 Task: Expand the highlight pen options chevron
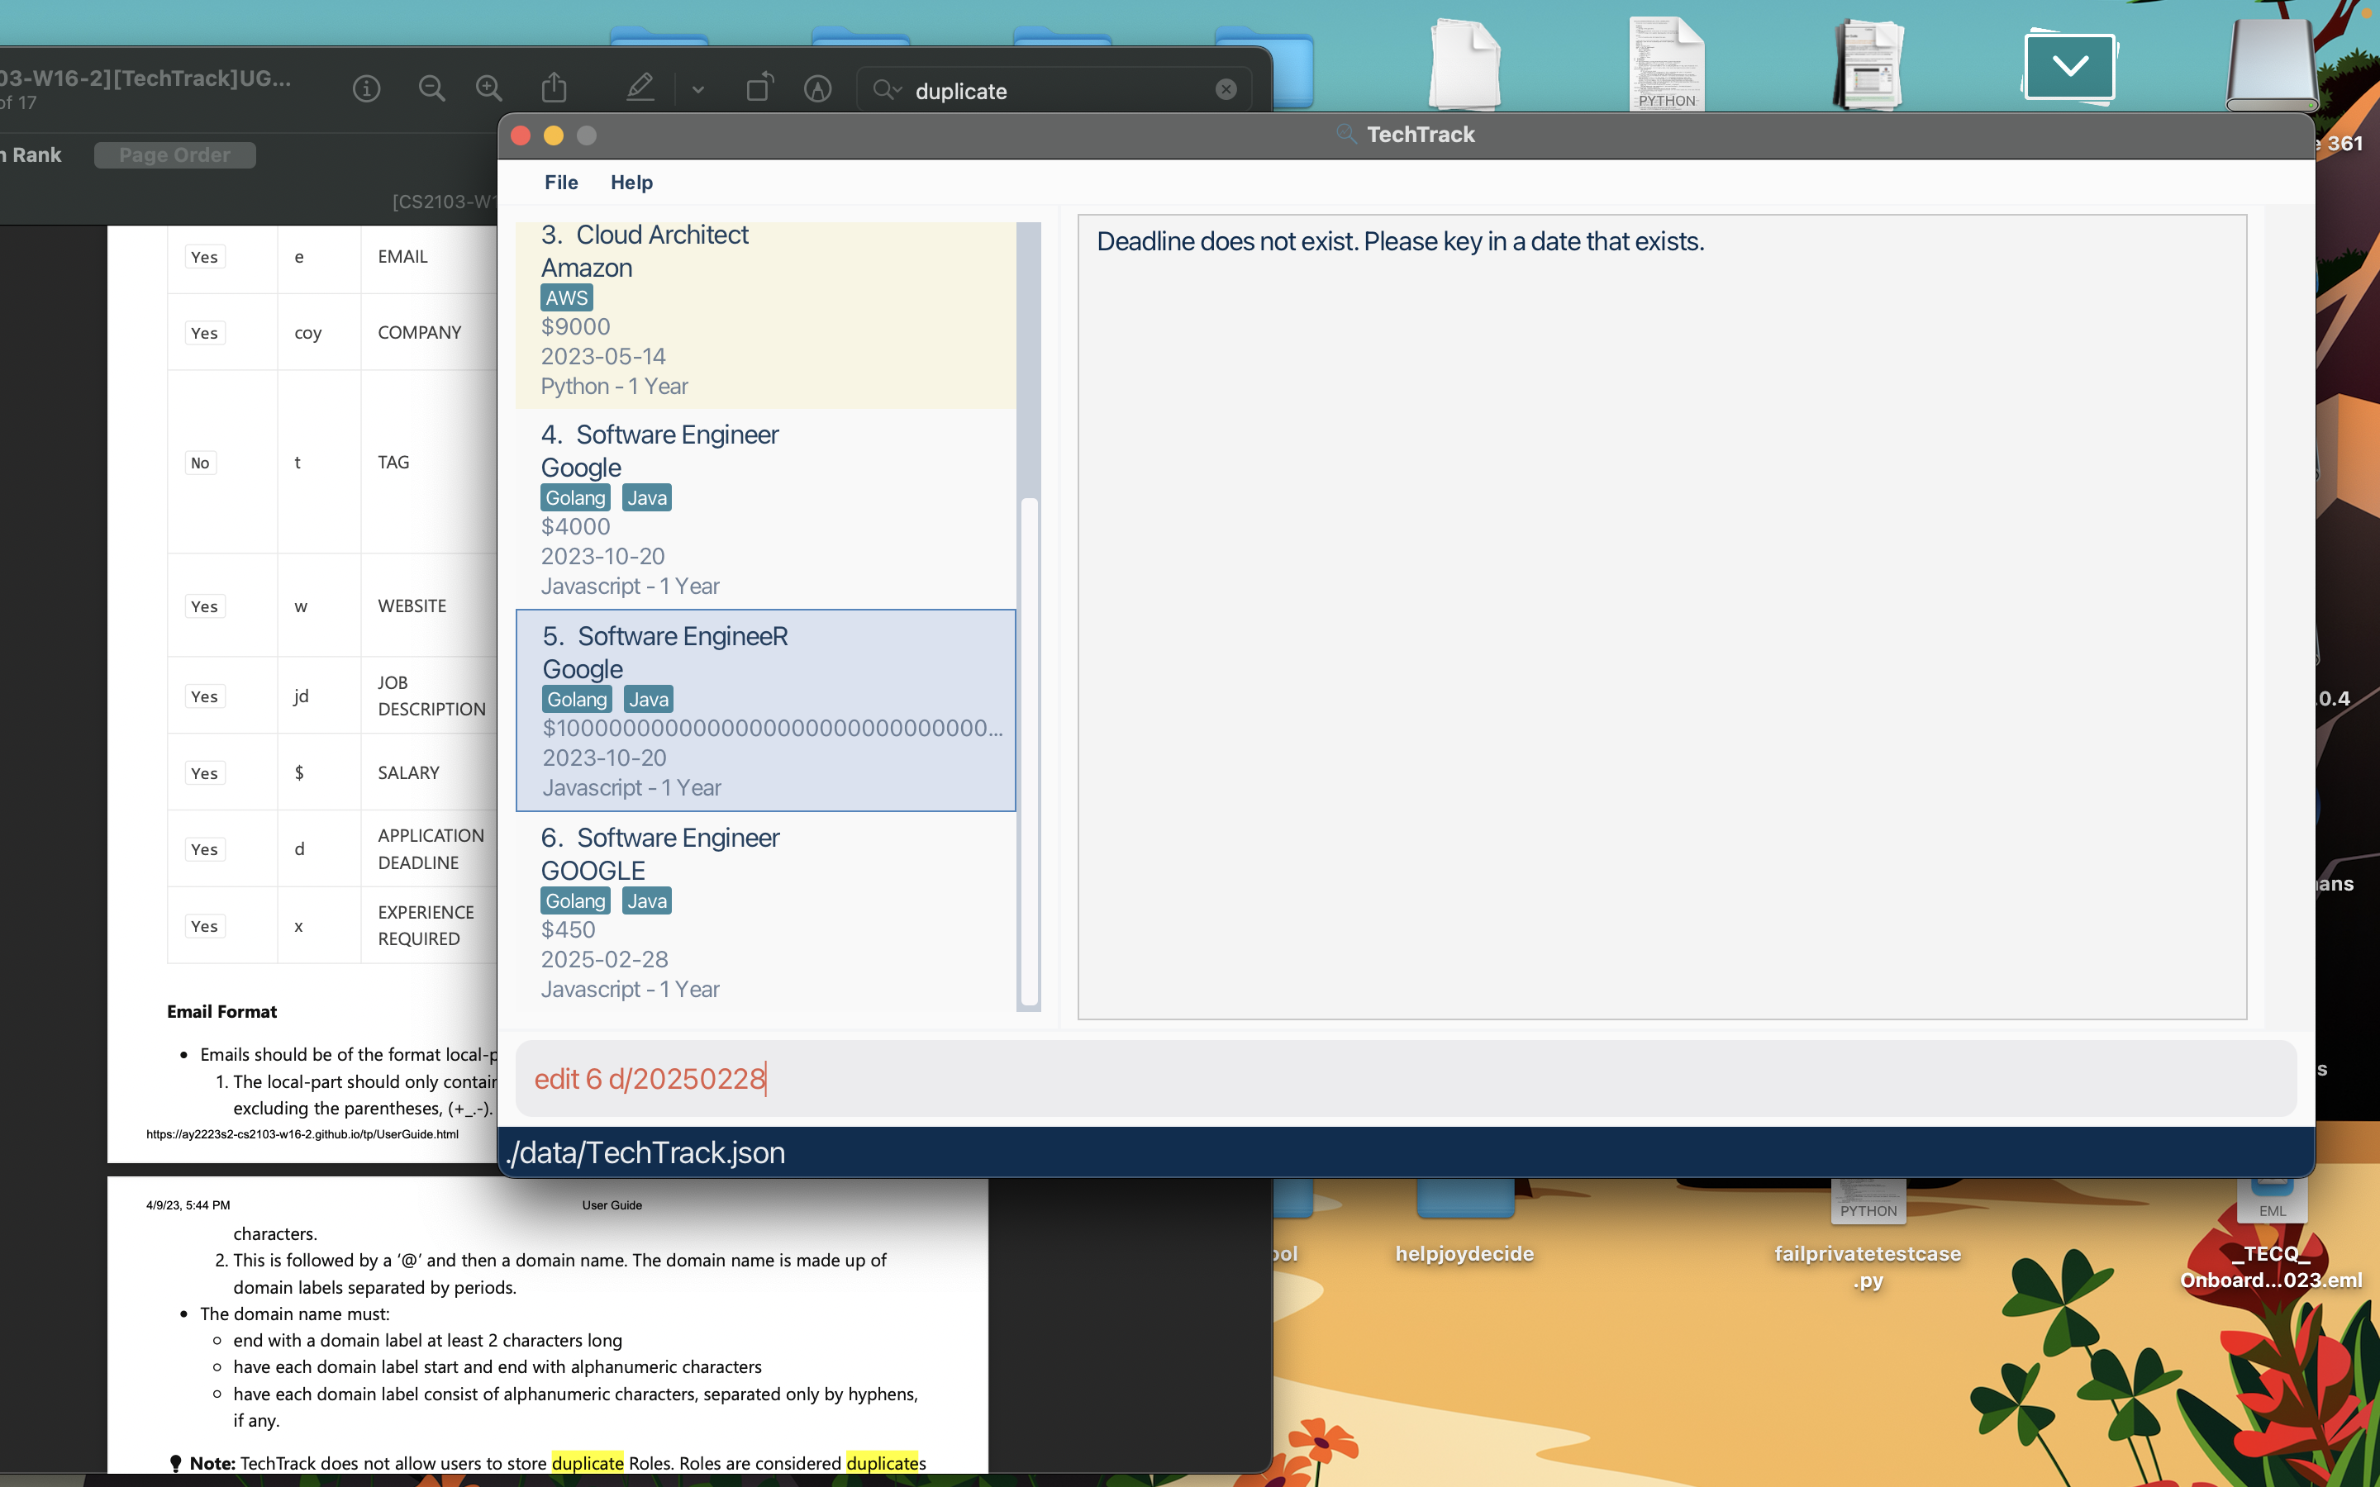tap(698, 91)
